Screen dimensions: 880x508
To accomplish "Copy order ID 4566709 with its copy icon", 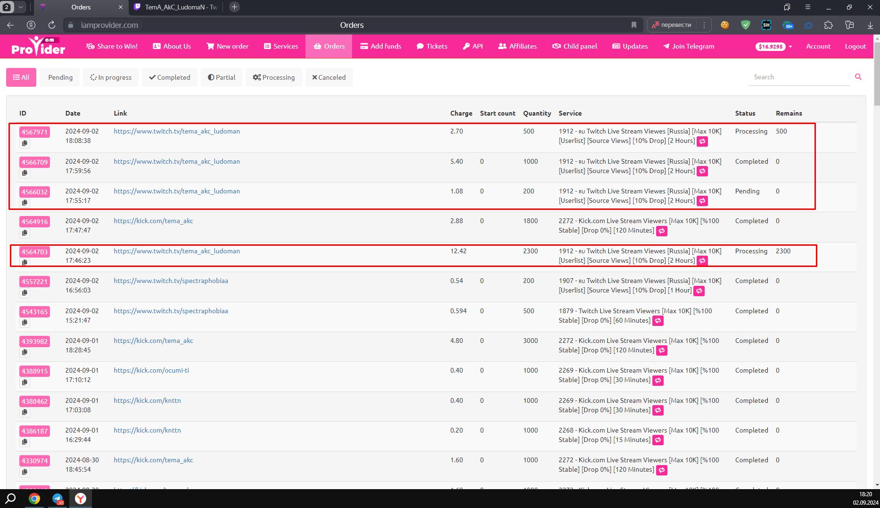I will pyautogui.click(x=25, y=173).
